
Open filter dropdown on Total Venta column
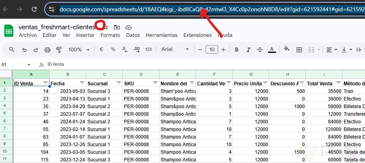click(338, 83)
